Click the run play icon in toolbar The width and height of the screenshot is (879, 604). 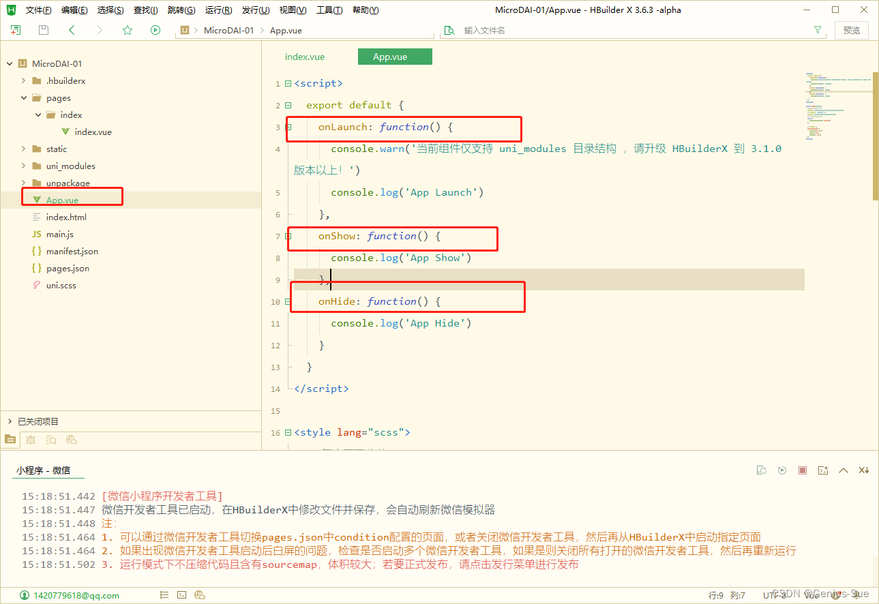coord(155,30)
